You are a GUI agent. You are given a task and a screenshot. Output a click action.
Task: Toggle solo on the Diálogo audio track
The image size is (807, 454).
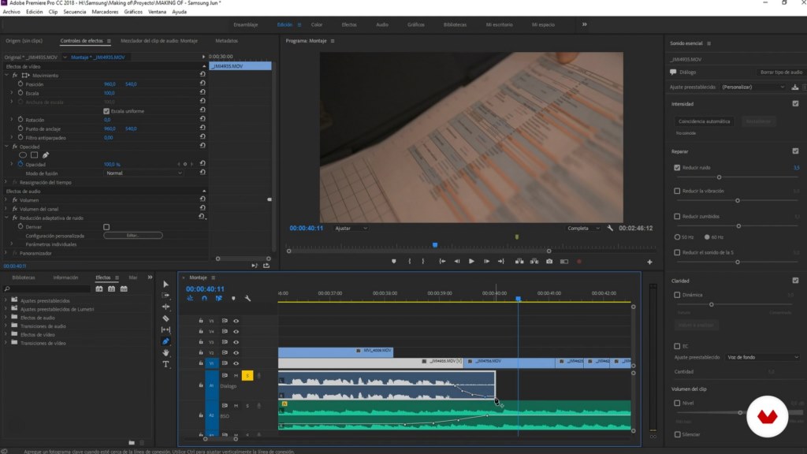pos(247,376)
